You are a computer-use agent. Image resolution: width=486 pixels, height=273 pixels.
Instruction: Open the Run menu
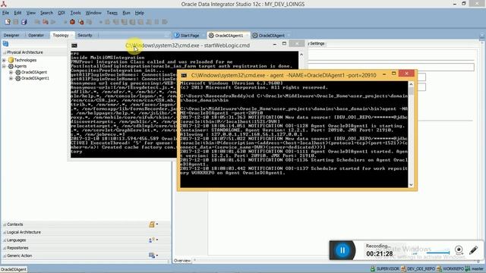[126, 13]
